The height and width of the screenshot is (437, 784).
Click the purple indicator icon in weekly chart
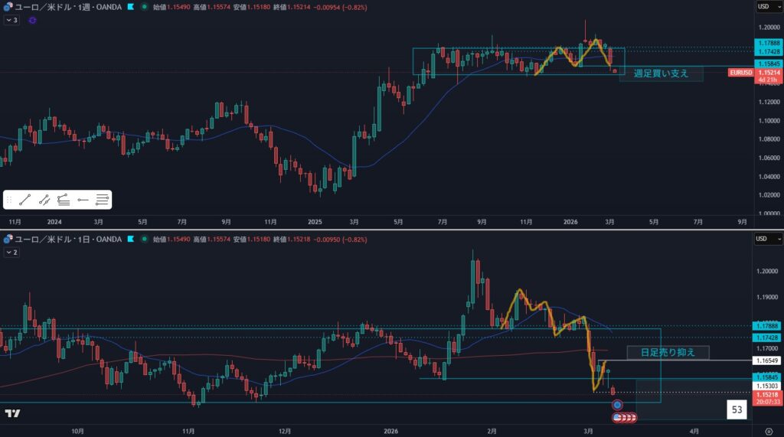coord(32,20)
